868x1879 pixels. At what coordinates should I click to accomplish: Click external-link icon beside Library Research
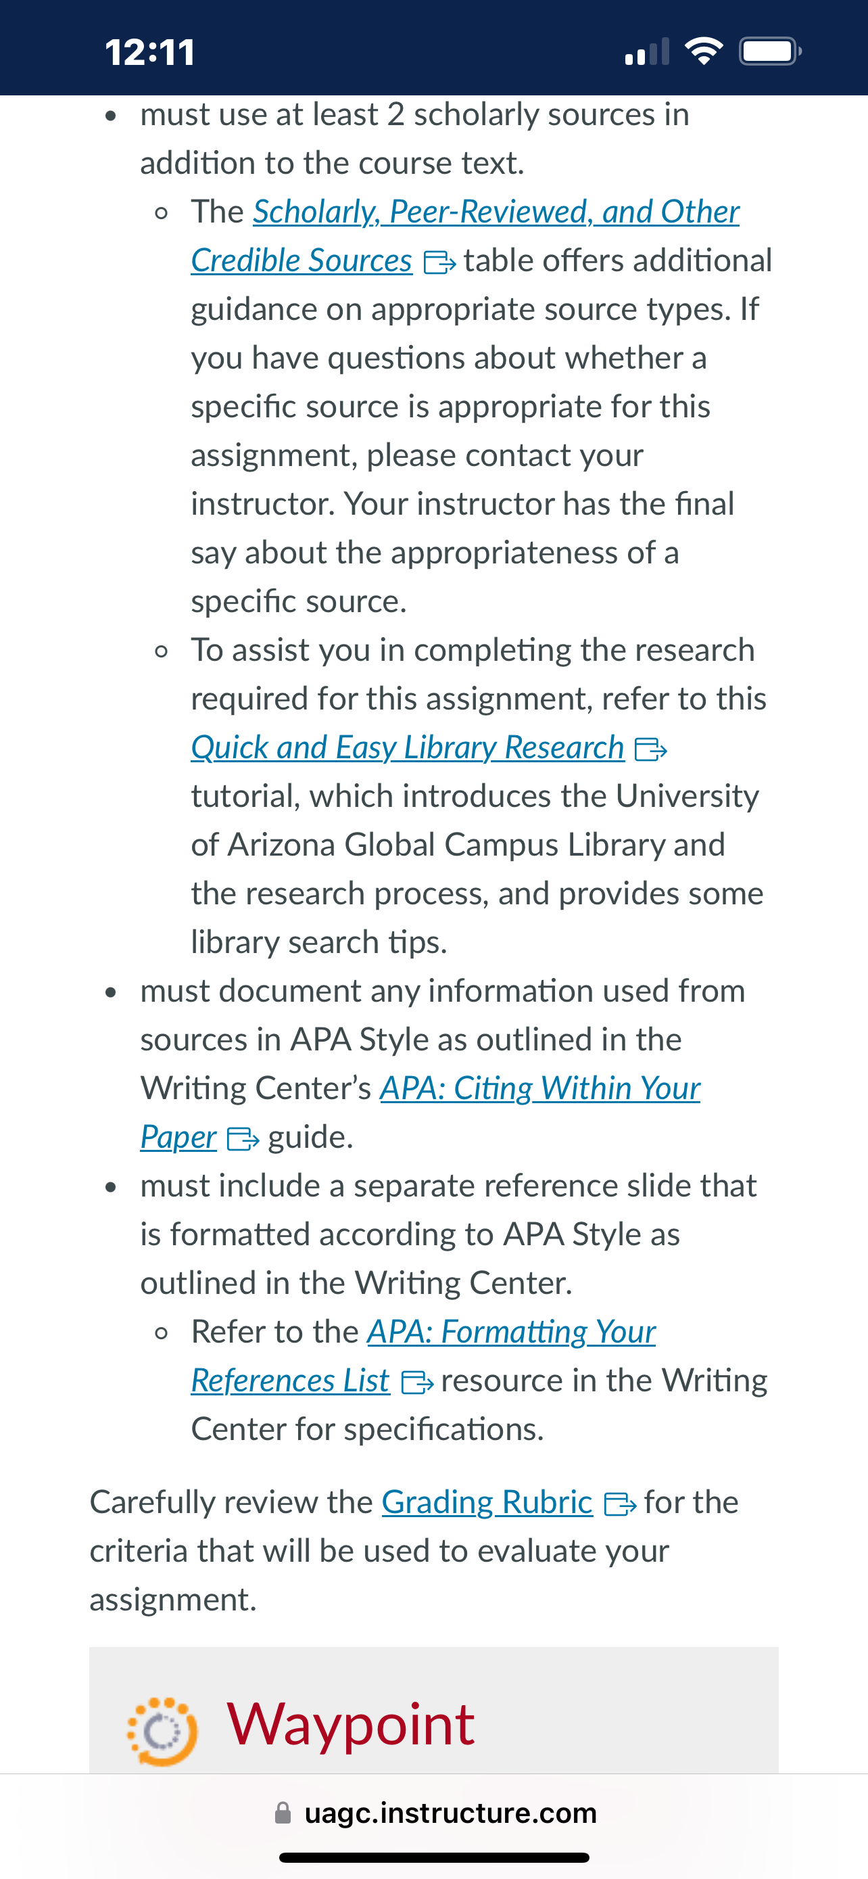point(651,749)
